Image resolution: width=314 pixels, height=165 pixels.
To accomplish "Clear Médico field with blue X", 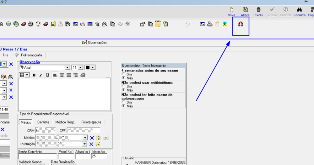I will click(x=92, y=138).
